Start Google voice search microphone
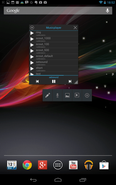116x185 pixels. pos(107,11)
